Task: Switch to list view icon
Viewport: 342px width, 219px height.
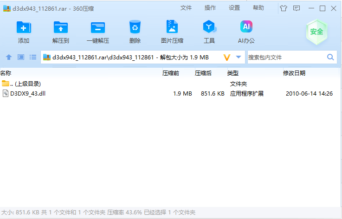Action: pos(33,57)
